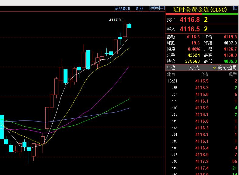Click the 买入 price 4116.5
The image size is (239, 175).
[190, 29]
